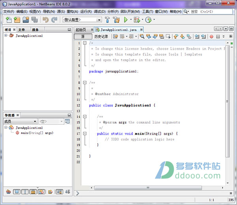
Task: Toggle Rectangular Selection in editor toolbar
Action: pos(168,36)
